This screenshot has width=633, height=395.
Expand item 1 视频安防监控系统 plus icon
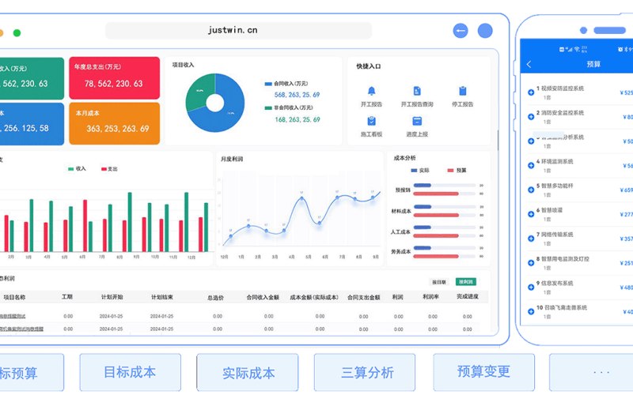coord(531,92)
